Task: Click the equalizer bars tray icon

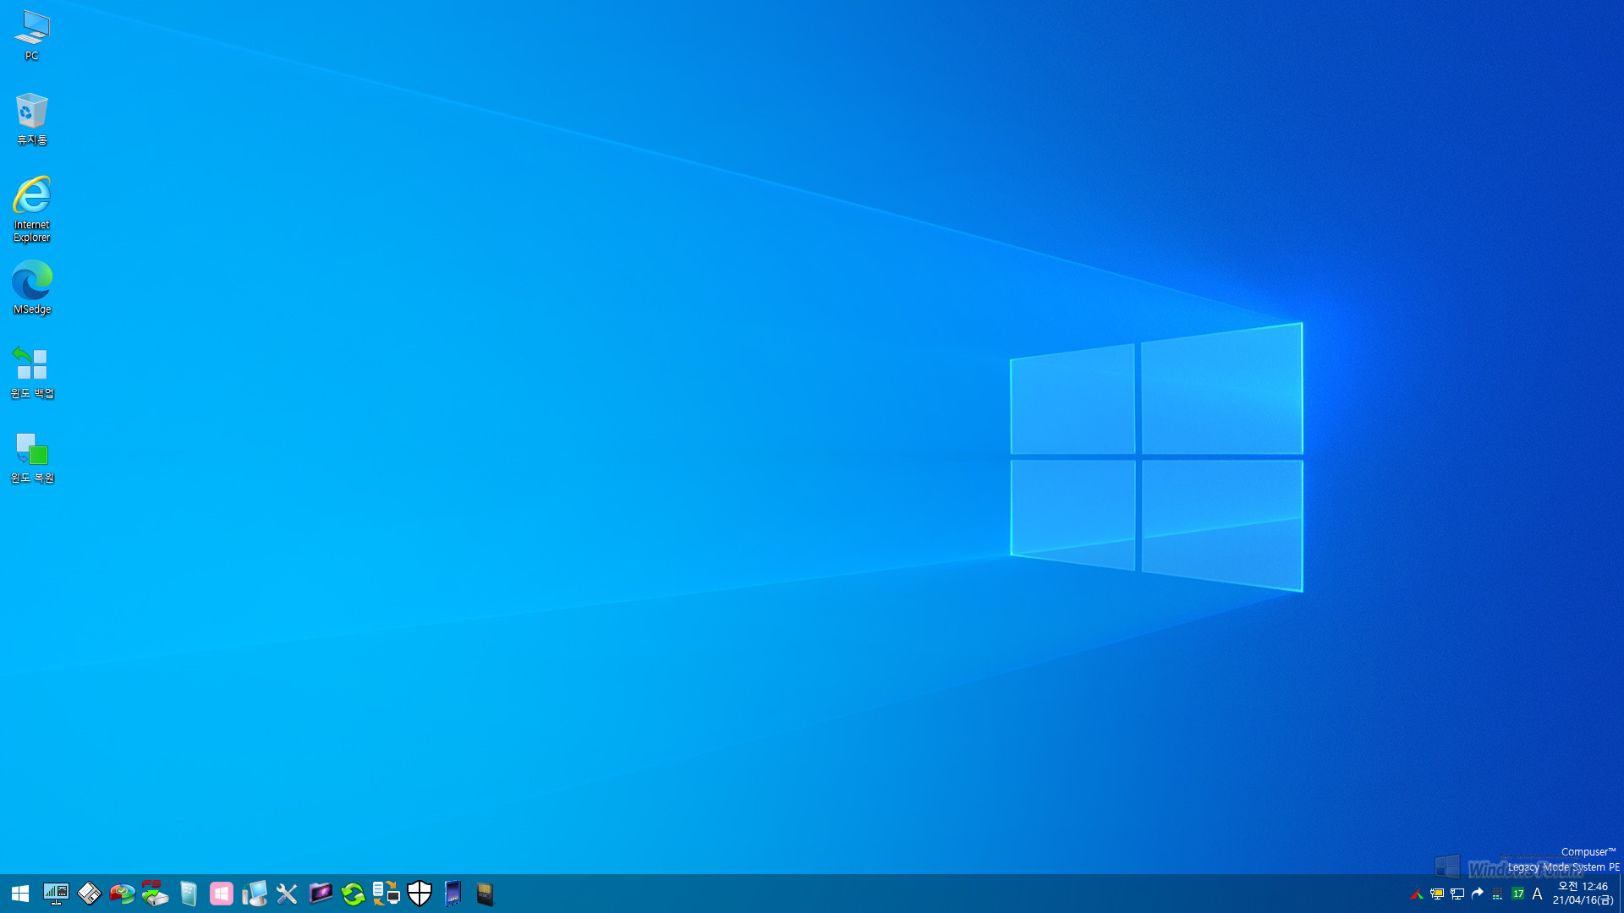Action: tap(1497, 894)
